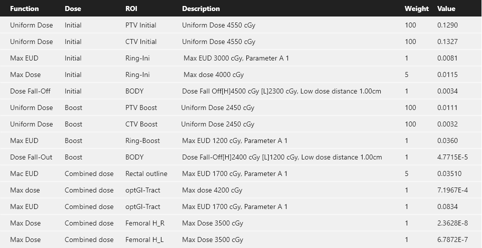Click the Value column header
Screen dimensions: 482x248
click(446, 8)
